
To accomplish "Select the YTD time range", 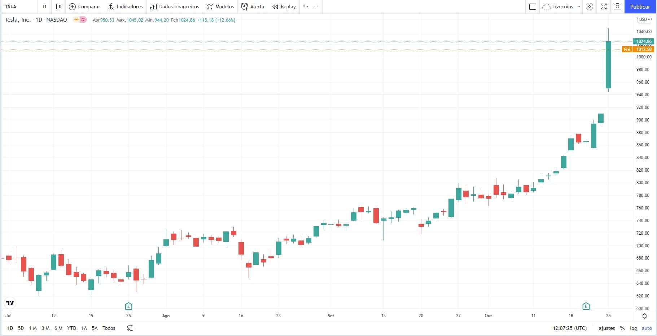I will point(72,328).
